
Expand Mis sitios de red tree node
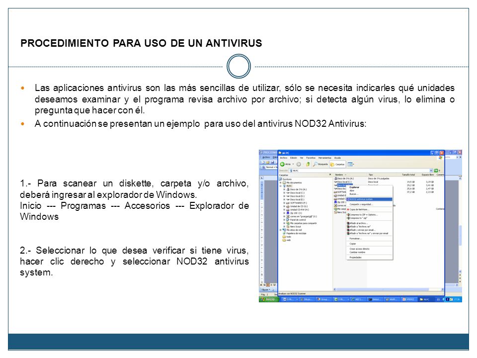point(281,230)
